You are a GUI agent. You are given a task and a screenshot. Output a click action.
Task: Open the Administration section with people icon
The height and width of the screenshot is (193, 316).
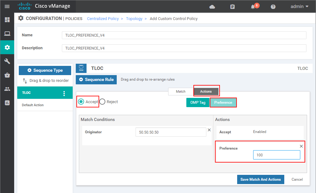pos(7,89)
